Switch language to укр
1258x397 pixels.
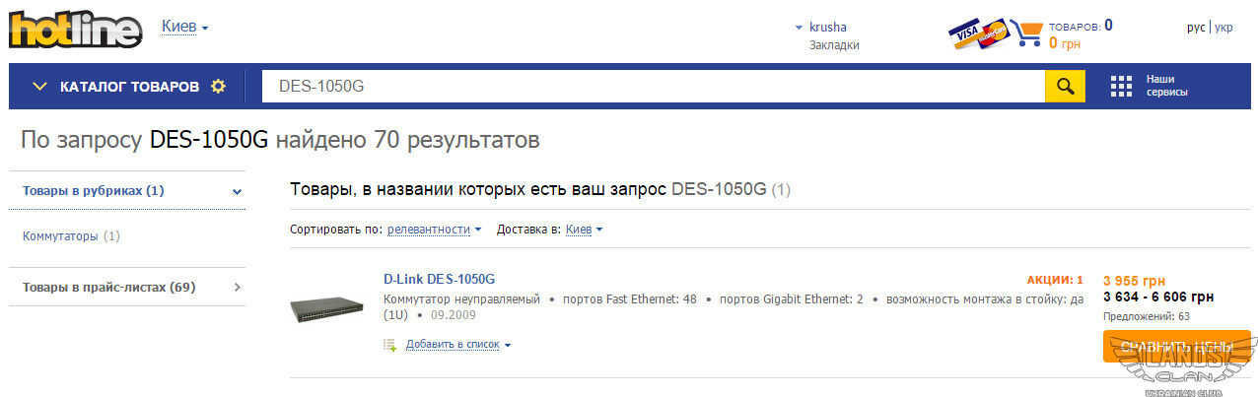[x=1223, y=28]
